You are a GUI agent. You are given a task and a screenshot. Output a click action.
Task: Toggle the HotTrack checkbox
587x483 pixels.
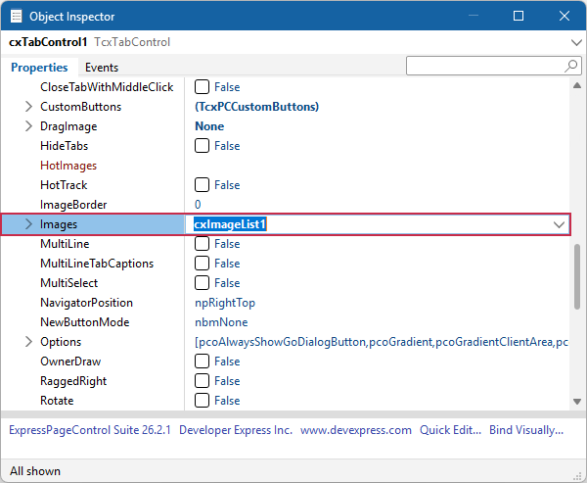202,185
